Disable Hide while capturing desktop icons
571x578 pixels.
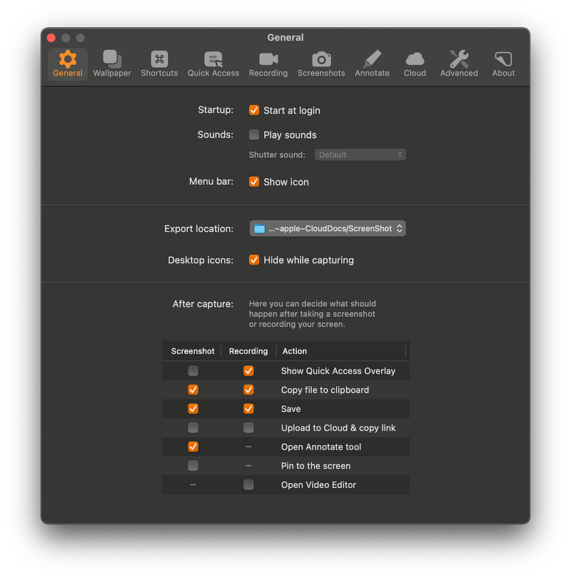[254, 260]
